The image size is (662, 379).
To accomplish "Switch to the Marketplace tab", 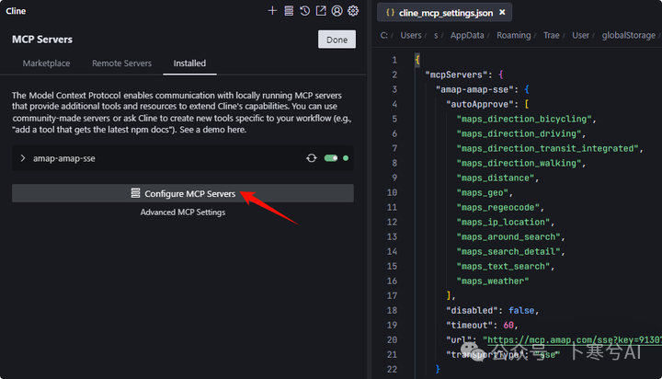I will point(47,63).
